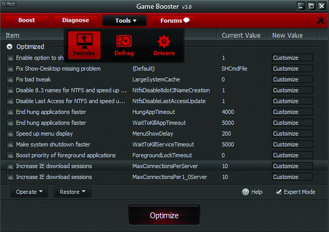Click the Help question mark icon
Viewport: 329px width, 232px height.
(x=246, y=192)
